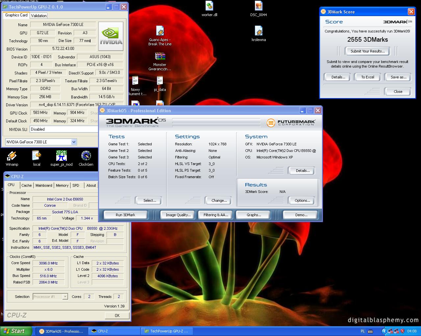
Task: Click Change under Settings section
Action: click(x=219, y=200)
